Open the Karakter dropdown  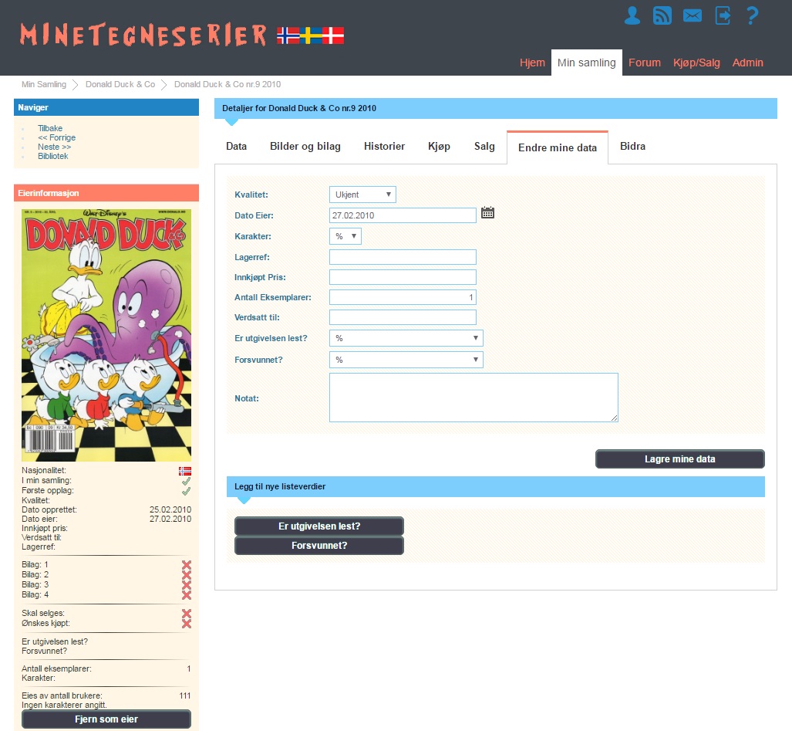click(x=345, y=236)
